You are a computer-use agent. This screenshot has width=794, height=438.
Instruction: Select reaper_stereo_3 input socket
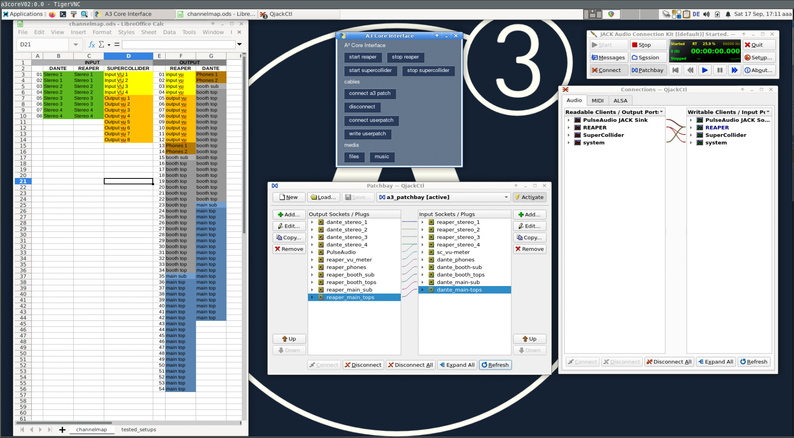(x=458, y=237)
